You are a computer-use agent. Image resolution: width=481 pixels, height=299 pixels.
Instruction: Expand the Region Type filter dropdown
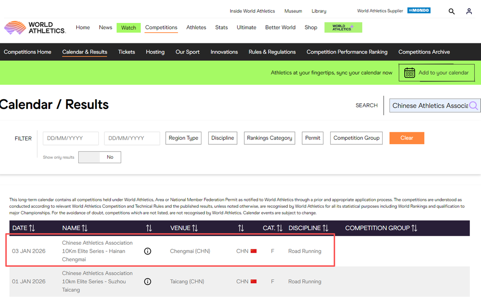pyautogui.click(x=183, y=138)
